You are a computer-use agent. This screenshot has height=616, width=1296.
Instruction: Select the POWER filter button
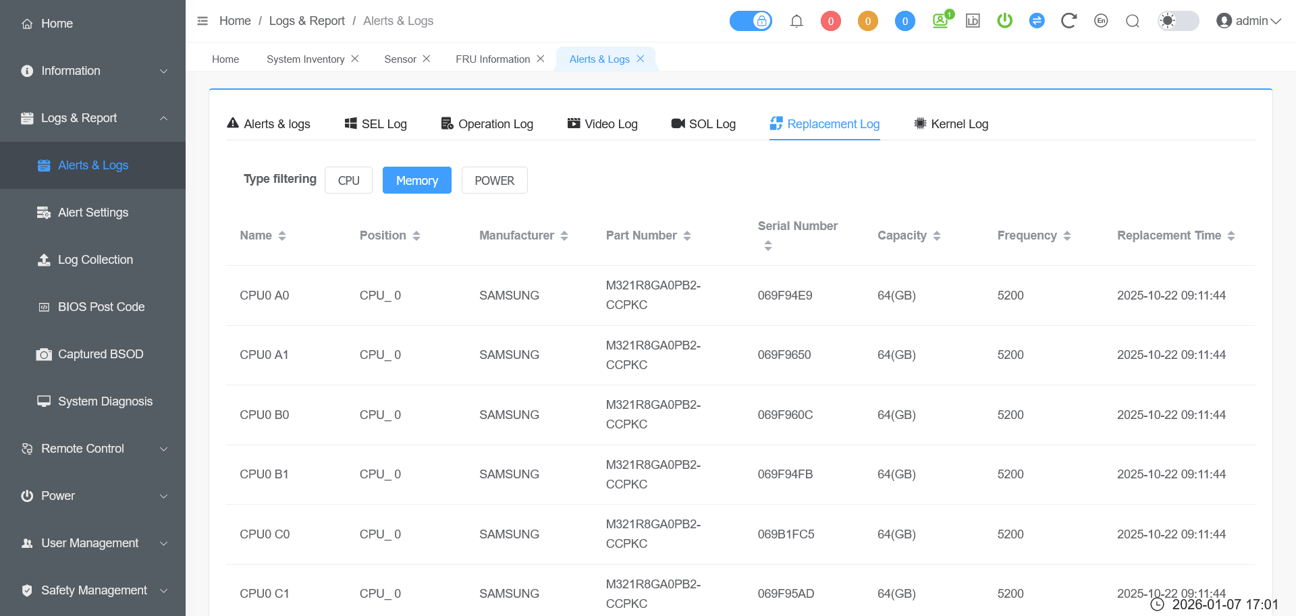pyautogui.click(x=494, y=180)
